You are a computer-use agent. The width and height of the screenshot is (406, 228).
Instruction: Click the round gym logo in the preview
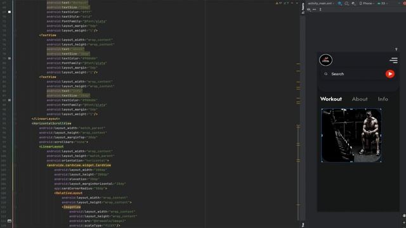pos(325,60)
